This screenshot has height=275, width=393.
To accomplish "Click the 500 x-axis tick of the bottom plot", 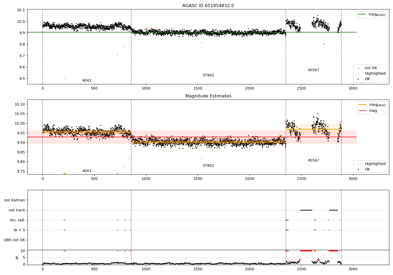I will (94, 269).
